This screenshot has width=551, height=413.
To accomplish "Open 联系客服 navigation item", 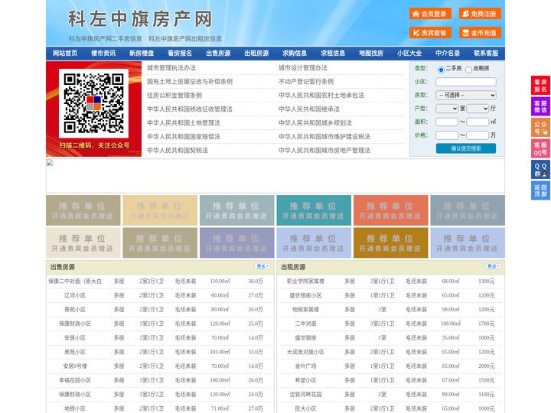I will tap(486, 54).
